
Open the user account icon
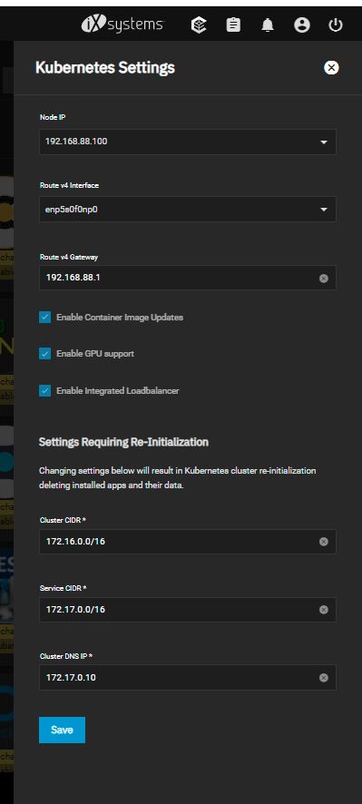click(x=302, y=25)
